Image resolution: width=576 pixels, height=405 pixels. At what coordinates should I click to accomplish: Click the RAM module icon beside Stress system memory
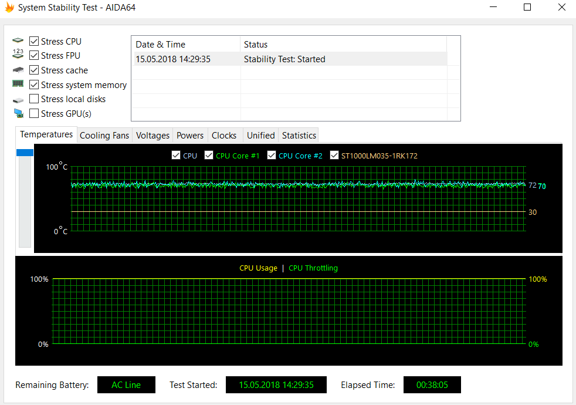18,84
